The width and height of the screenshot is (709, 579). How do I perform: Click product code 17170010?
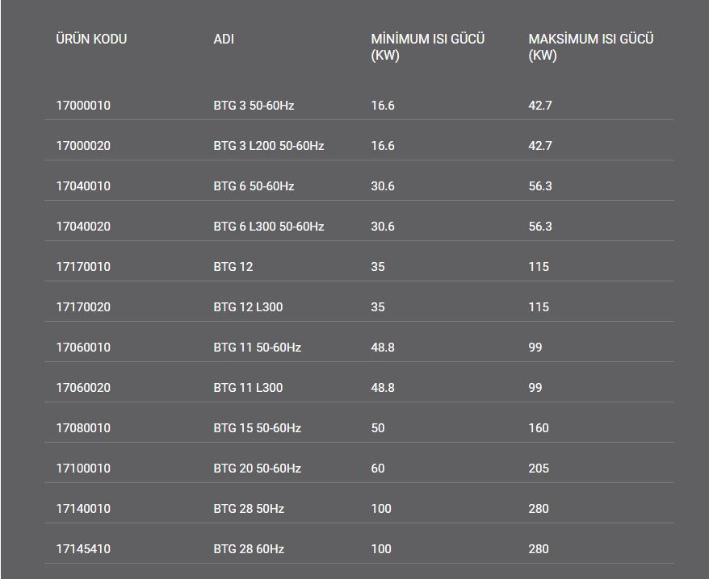pos(83,267)
